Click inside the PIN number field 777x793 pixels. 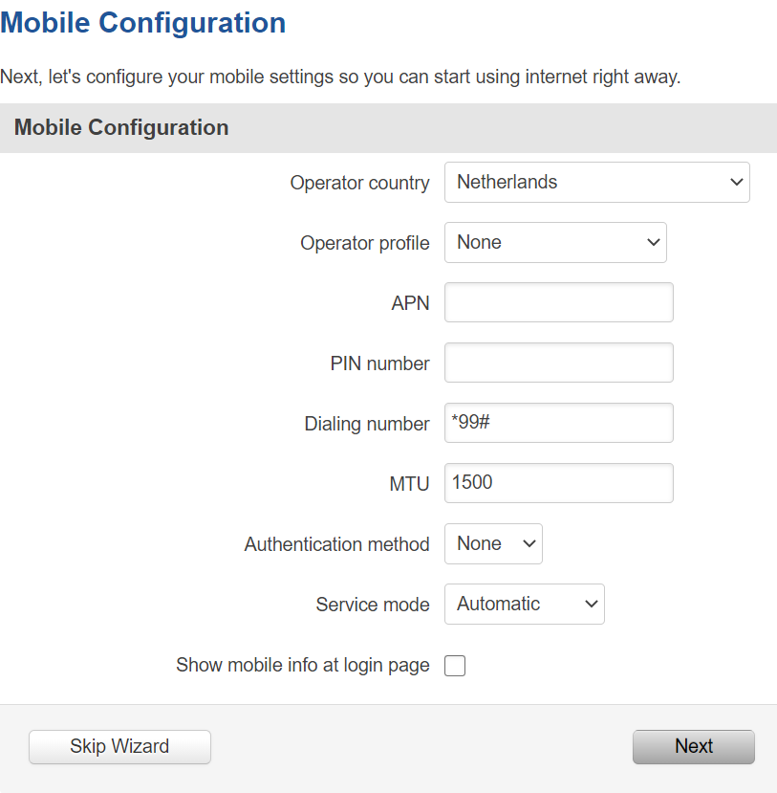coord(558,363)
